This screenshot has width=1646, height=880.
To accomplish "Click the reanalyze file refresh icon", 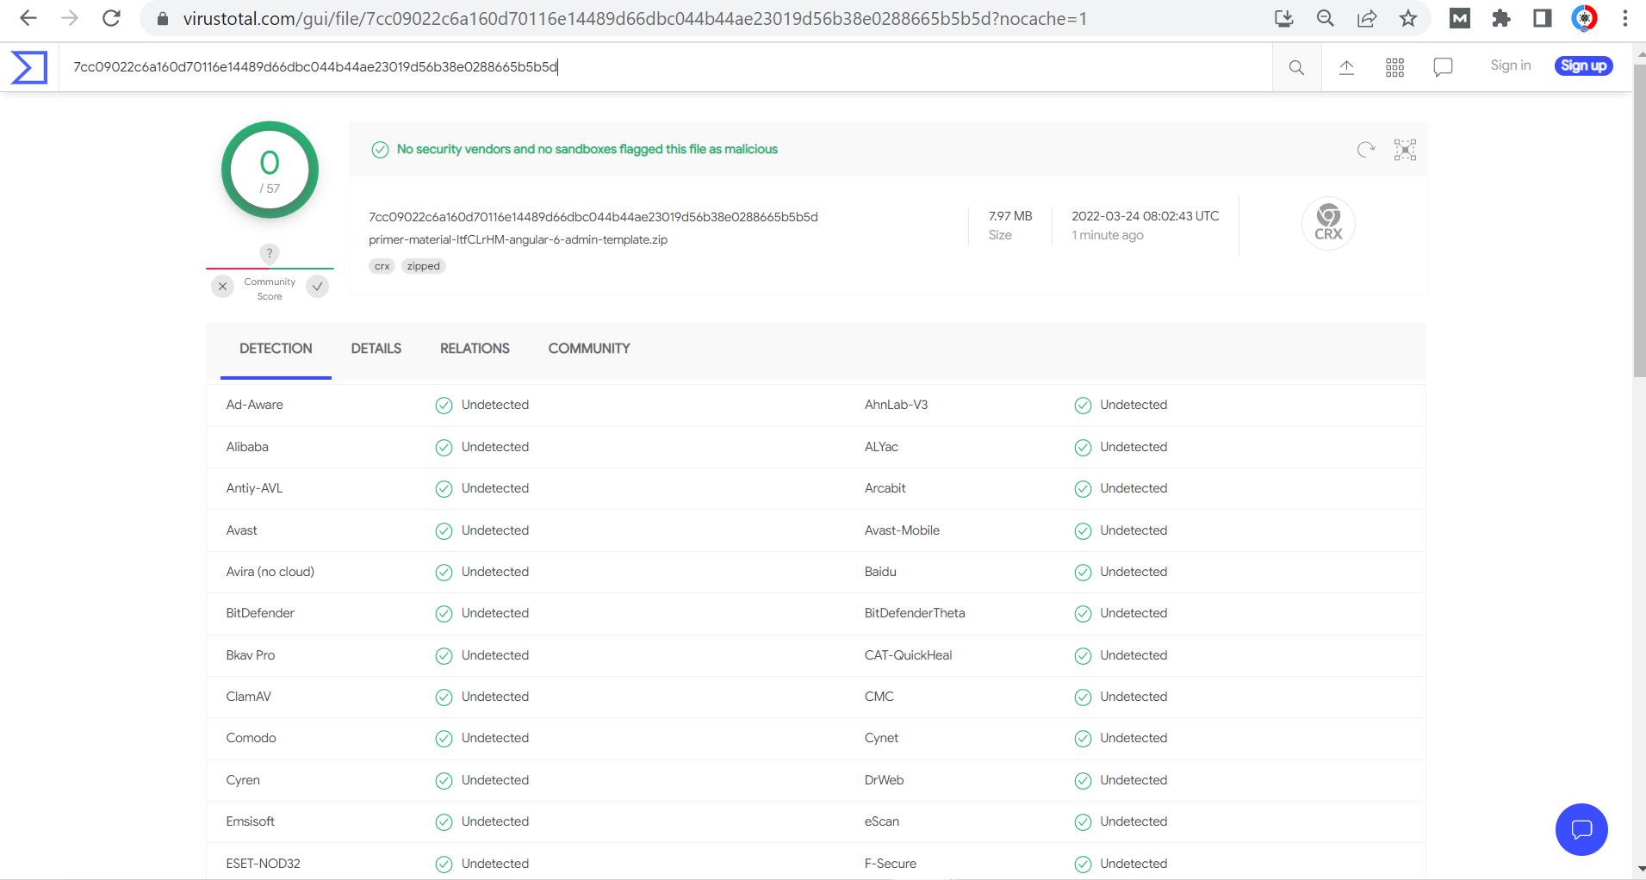I will (1366, 150).
